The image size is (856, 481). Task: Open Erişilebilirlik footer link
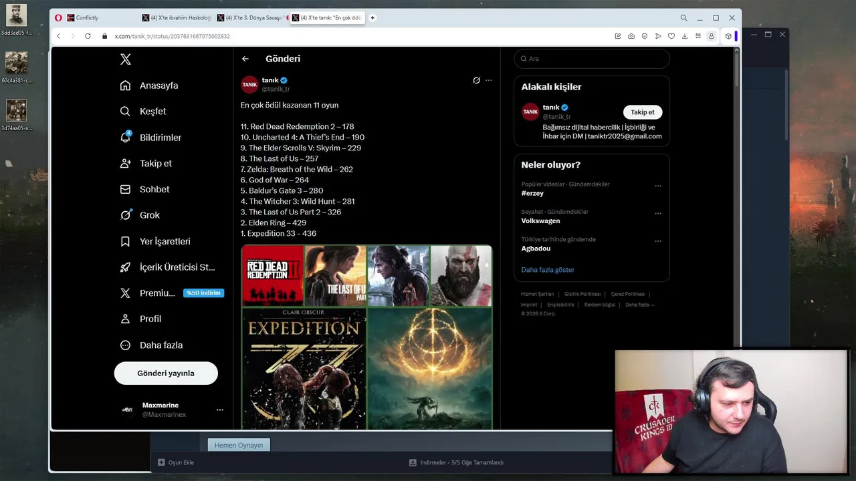click(561, 305)
